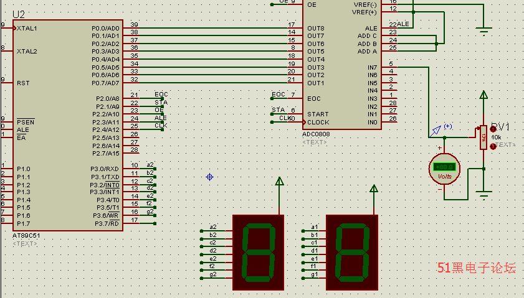The width and height of the screenshot is (524, 298).
Task: Click the P1.0 pin label
Action: 24,169
